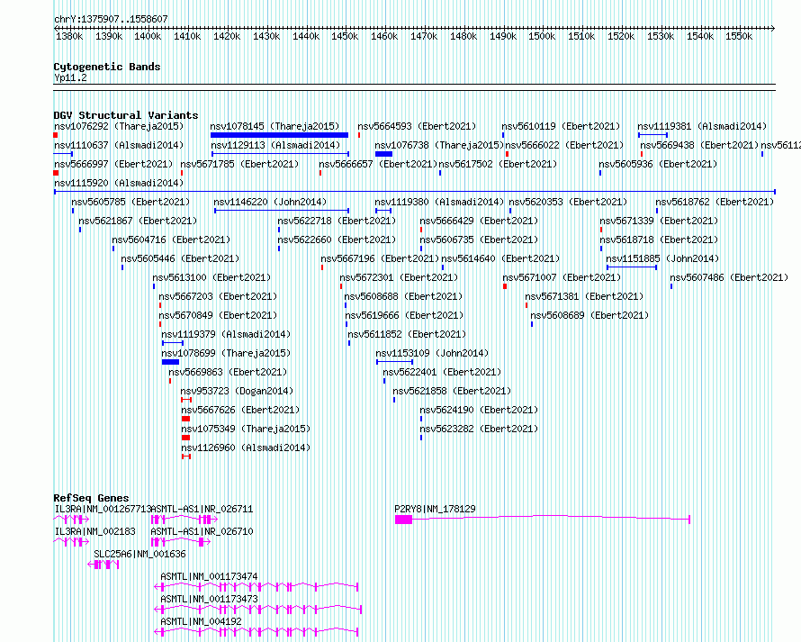Click the ASMTL-AS1|NR_026711 transcript label

tap(202, 509)
